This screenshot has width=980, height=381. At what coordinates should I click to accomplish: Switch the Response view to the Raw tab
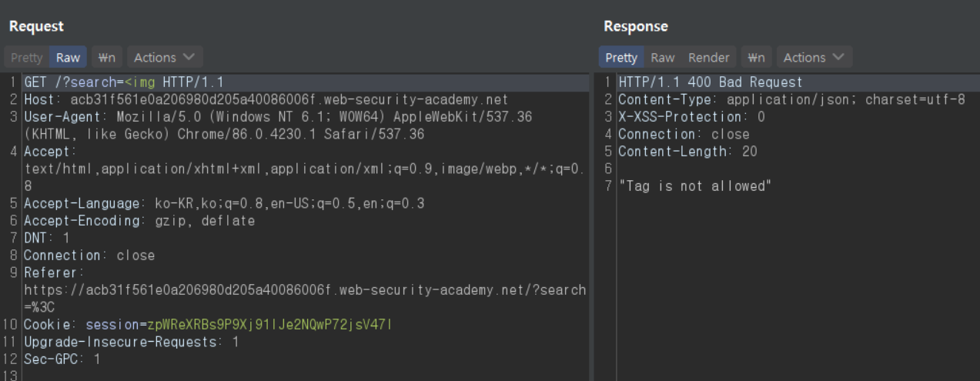click(x=662, y=58)
